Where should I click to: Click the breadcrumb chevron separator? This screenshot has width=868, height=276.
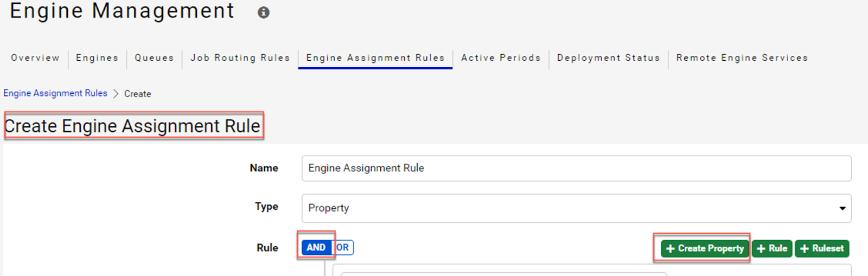click(116, 94)
